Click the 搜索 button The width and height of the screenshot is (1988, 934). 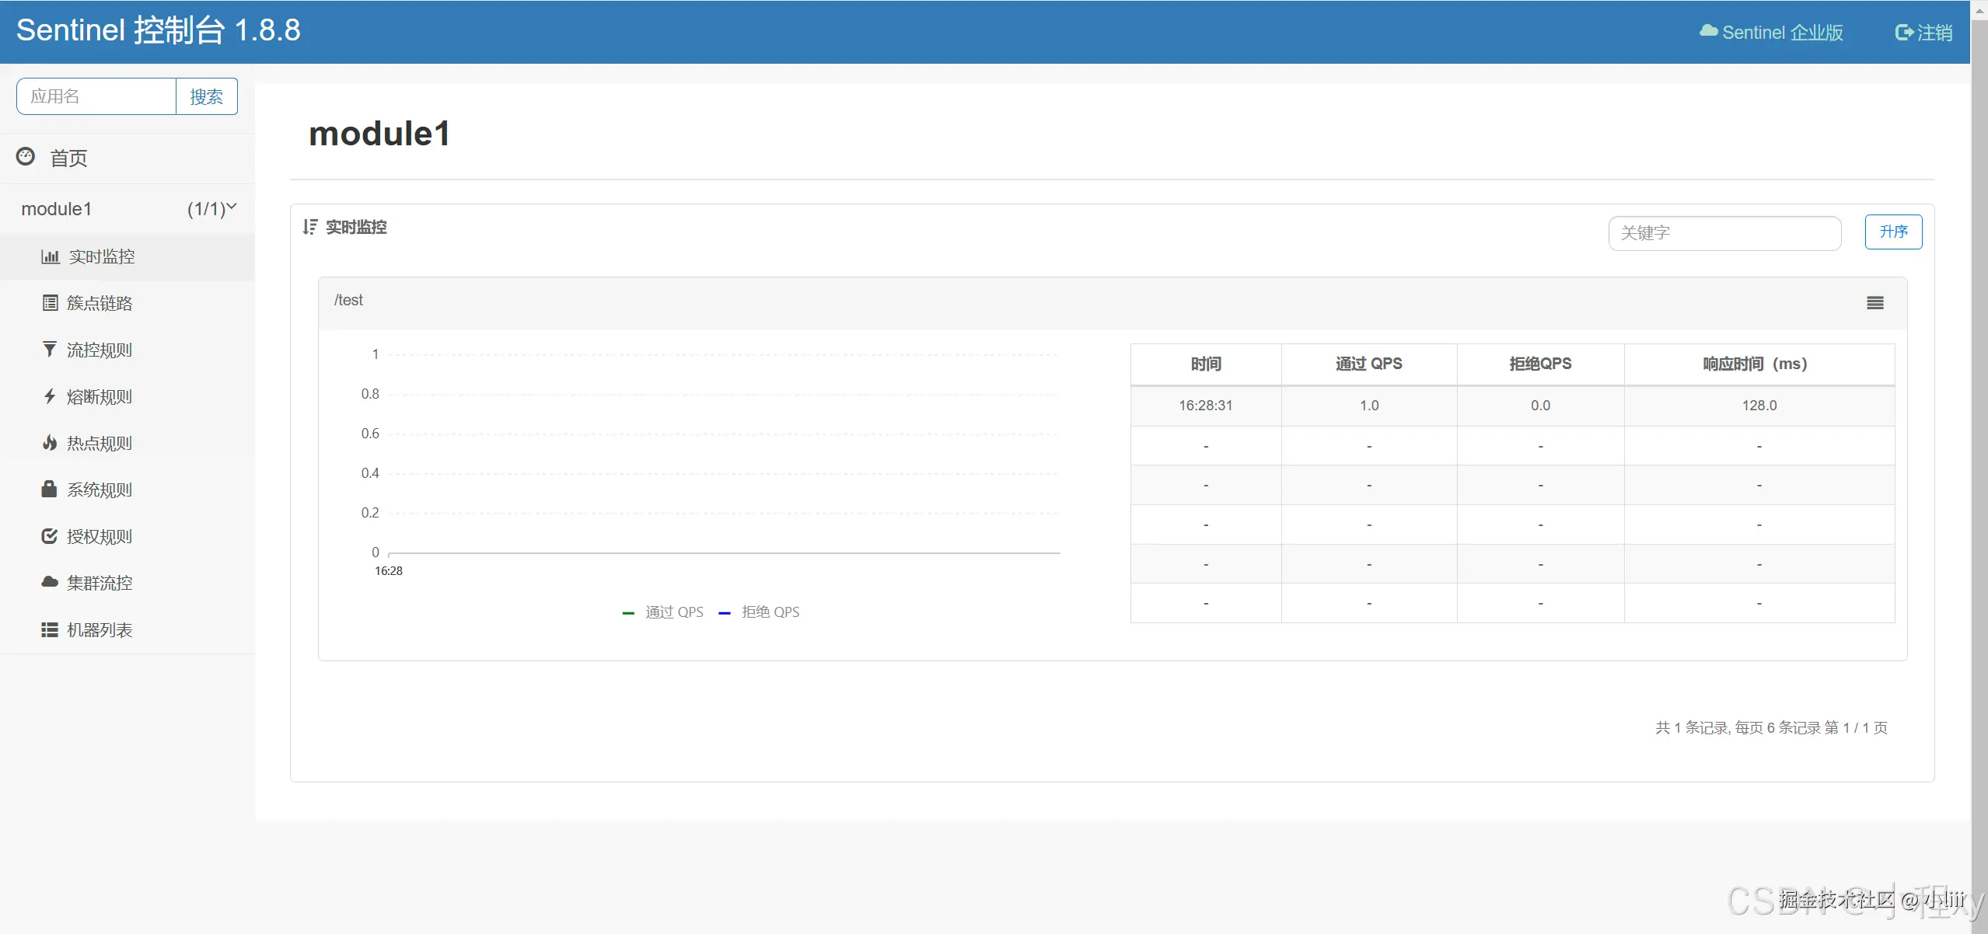pyautogui.click(x=206, y=96)
